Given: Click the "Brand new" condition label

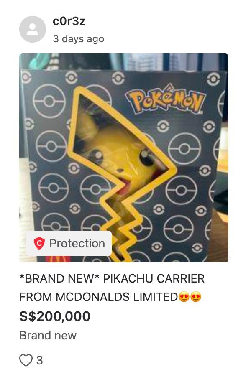Looking at the screenshot, I should click(48, 336).
